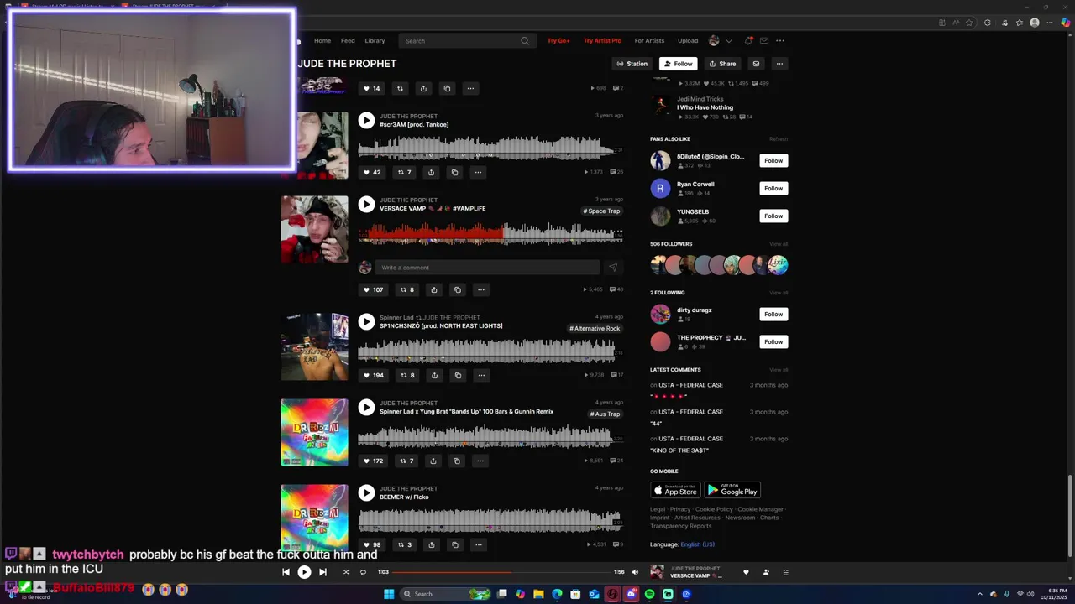This screenshot has height=604, width=1075.
Task: Like VERSACE VAMP with 107 likes
Action: (373, 289)
